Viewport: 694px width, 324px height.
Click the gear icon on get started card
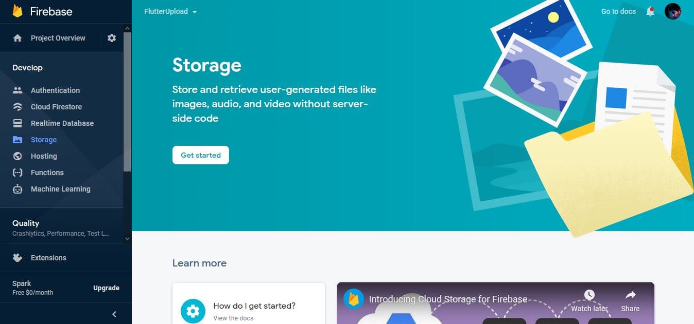click(x=193, y=311)
